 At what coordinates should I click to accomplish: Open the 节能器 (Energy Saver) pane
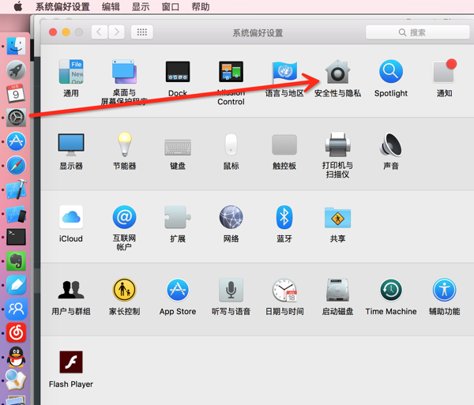[x=125, y=144]
